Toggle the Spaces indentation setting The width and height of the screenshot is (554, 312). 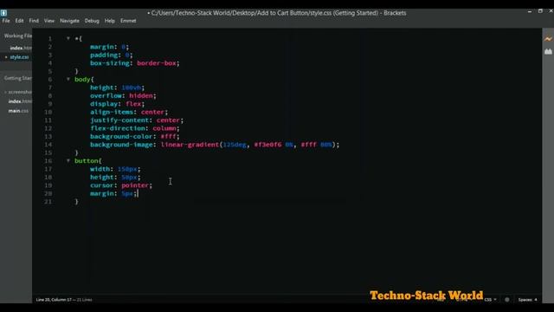coord(525,300)
